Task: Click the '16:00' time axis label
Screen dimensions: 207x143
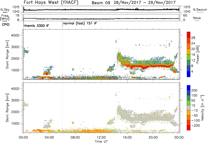Action: coord(127,138)
